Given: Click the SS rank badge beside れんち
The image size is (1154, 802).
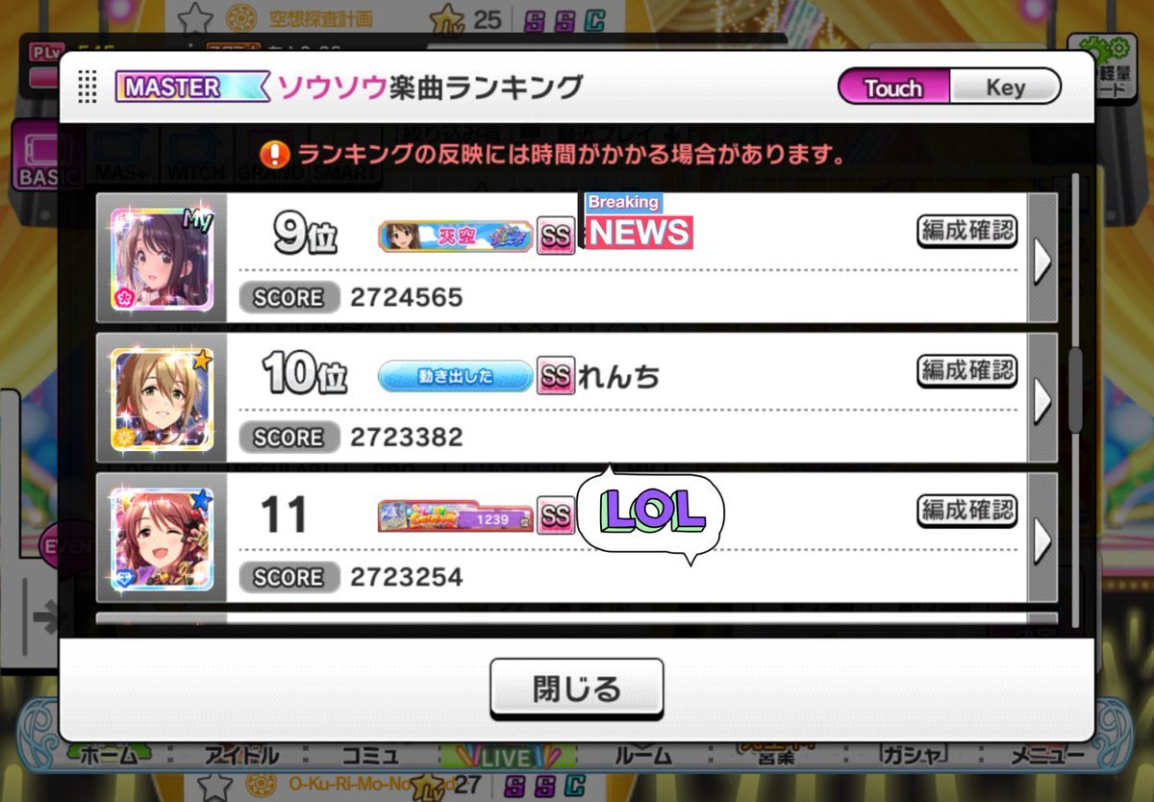Looking at the screenshot, I should coord(555,376).
